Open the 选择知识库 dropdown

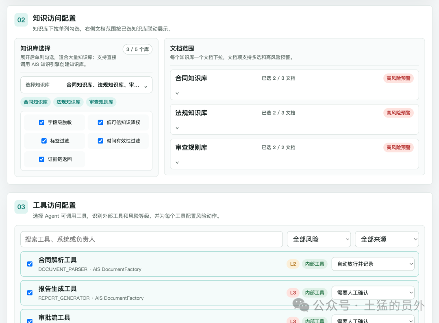[86, 85]
